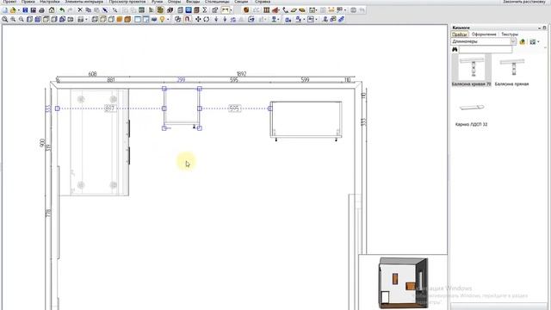Create a new project with blank page icon
The height and width of the screenshot is (310, 551).
click(5, 10)
